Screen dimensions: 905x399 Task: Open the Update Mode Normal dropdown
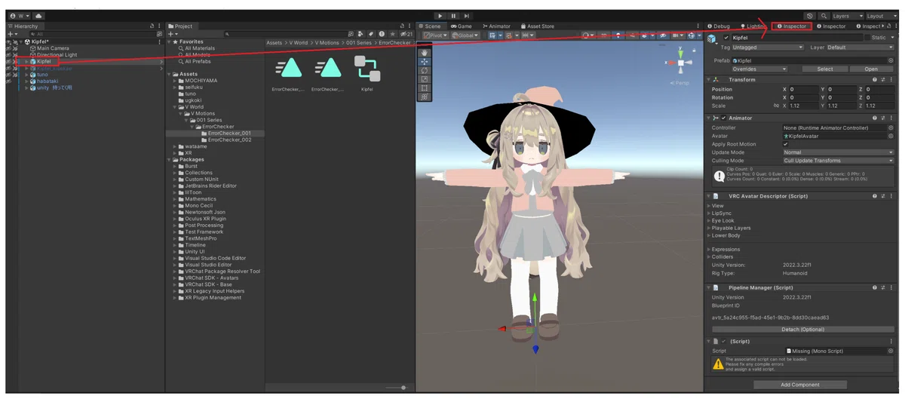[838, 152]
